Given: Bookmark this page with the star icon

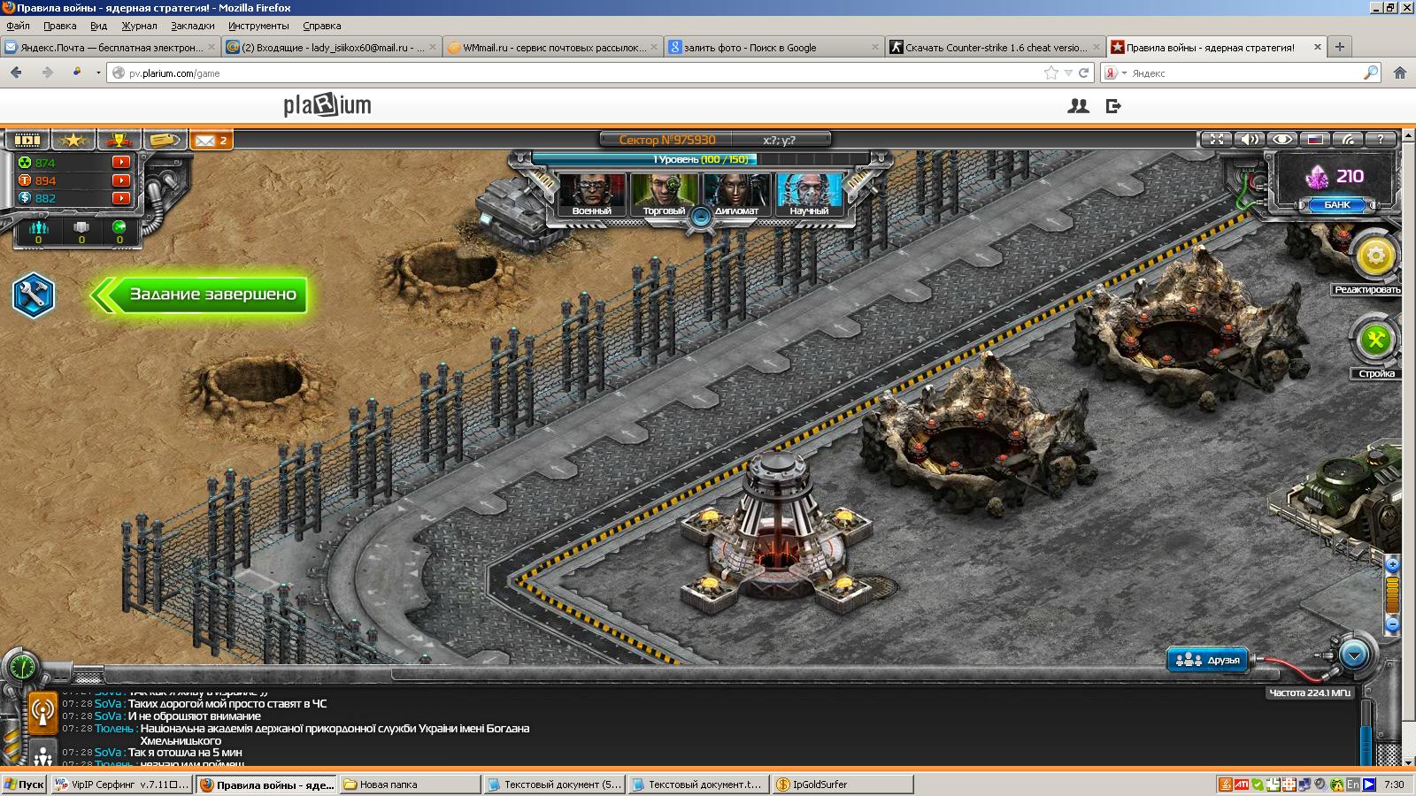Looking at the screenshot, I should pyautogui.click(x=1050, y=73).
